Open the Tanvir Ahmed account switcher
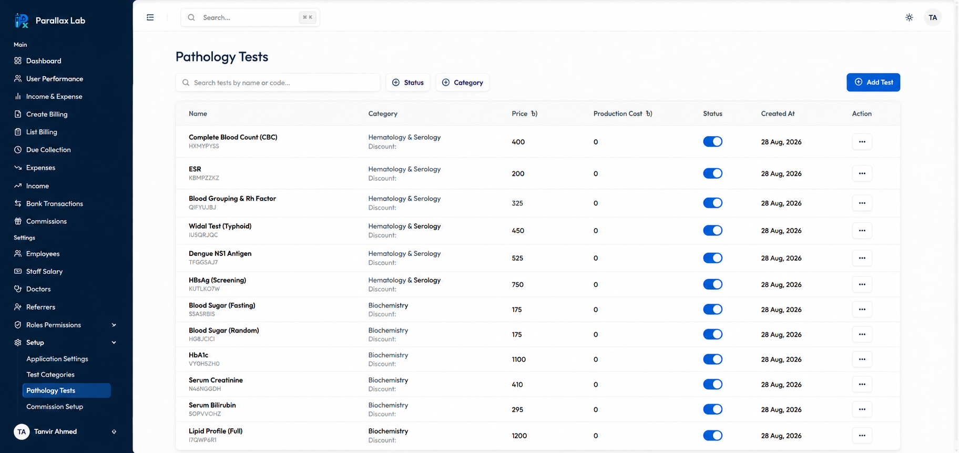The width and height of the screenshot is (959, 453). [66, 431]
